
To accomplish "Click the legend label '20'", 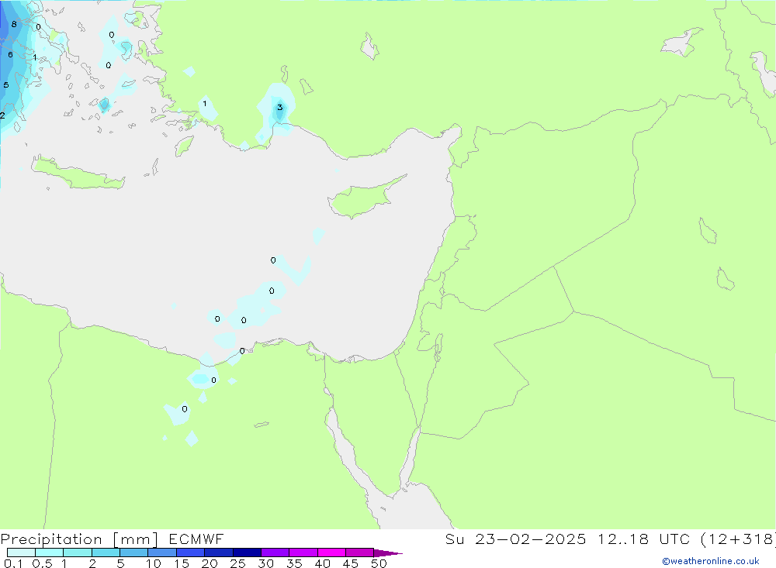I will (210, 563).
